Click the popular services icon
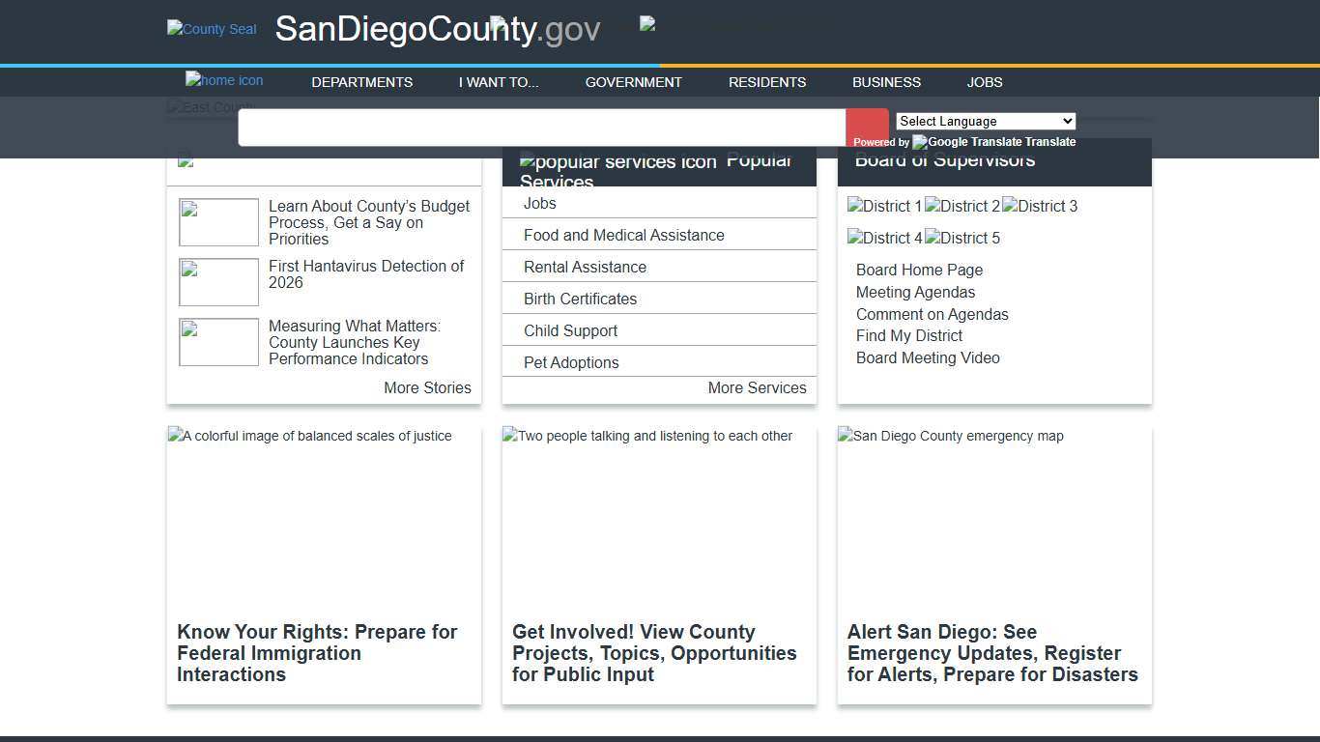This screenshot has width=1320, height=742. pos(620,161)
